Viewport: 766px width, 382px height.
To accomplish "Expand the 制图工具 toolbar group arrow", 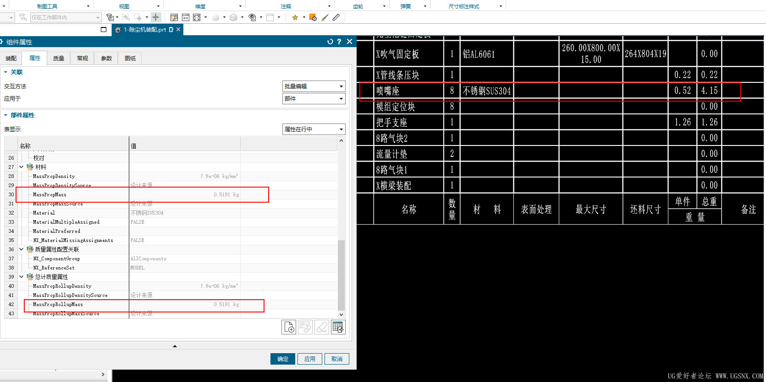I will 88,6.
